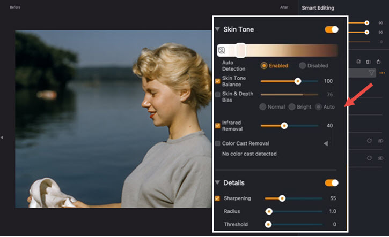The height and width of the screenshot is (237, 389).
Task: Select the Disabled option for Auto Detection
Action: tap(313, 66)
